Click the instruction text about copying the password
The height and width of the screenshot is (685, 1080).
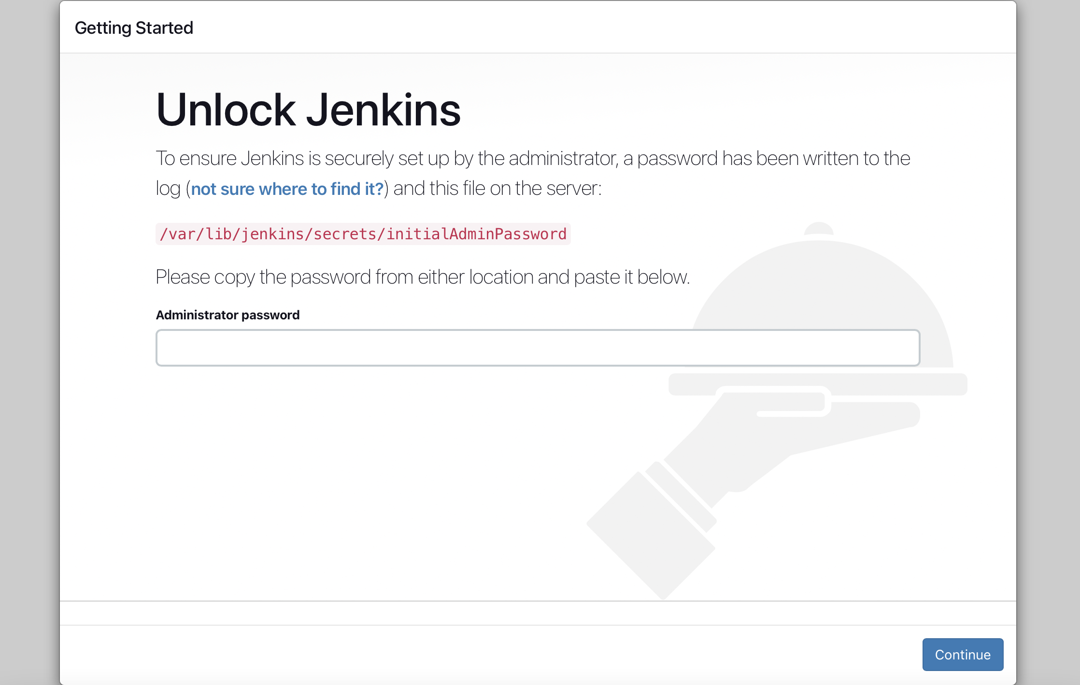423,276
